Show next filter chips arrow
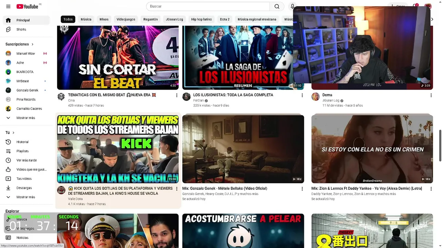442x248 pixels. (x=432, y=19)
